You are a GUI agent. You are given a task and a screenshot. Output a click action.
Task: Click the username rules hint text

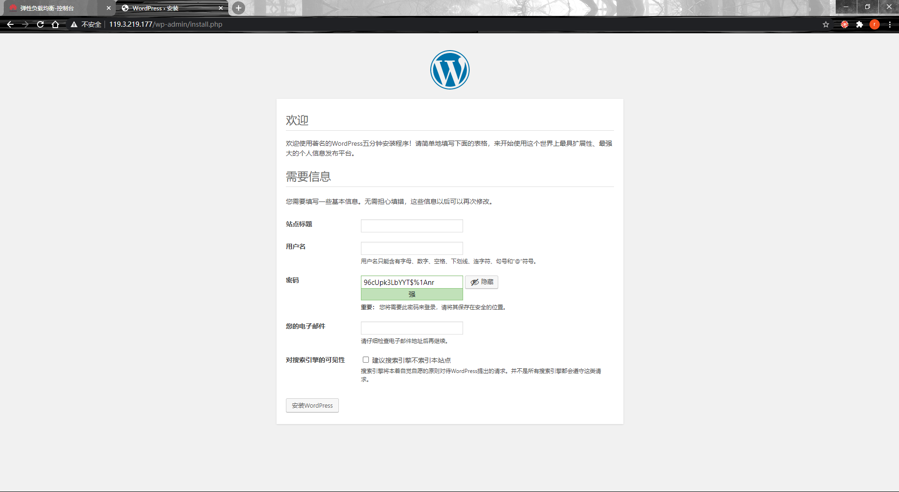tap(449, 261)
